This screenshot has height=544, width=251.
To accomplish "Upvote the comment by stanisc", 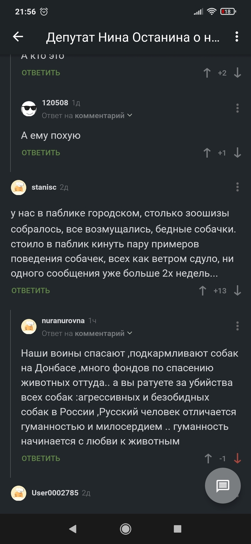I will [203, 290].
